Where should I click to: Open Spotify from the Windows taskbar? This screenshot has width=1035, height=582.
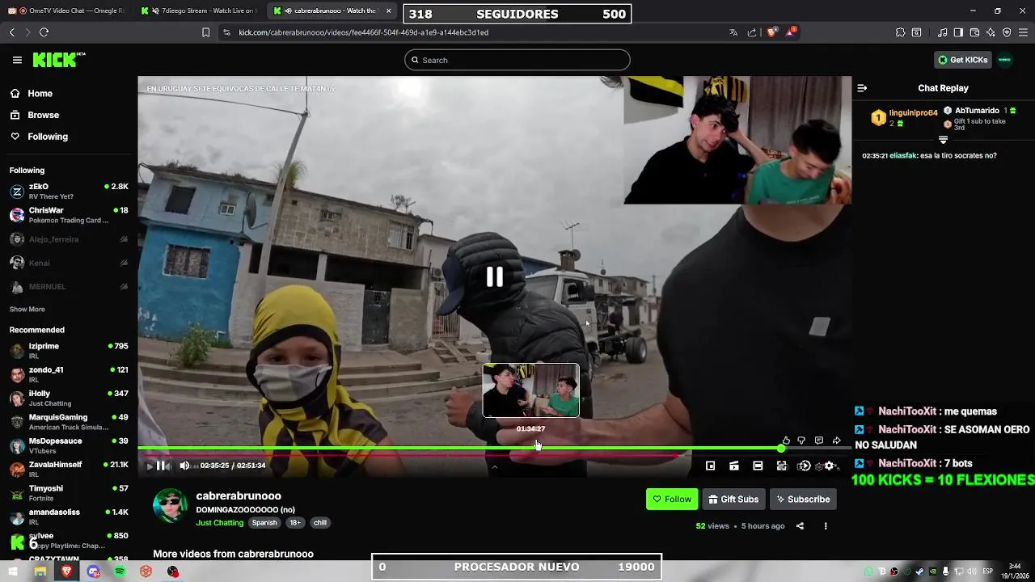click(120, 571)
